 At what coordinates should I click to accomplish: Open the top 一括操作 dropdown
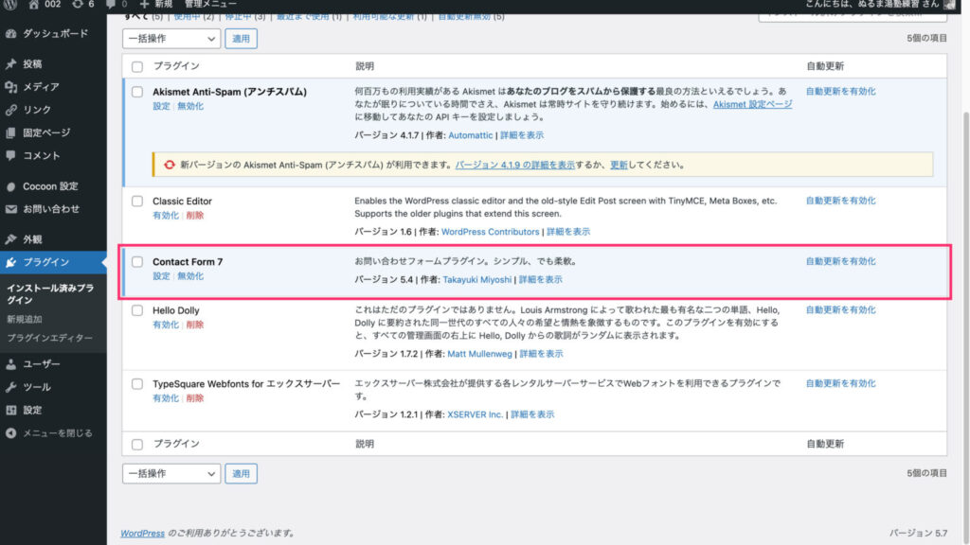click(x=171, y=39)
